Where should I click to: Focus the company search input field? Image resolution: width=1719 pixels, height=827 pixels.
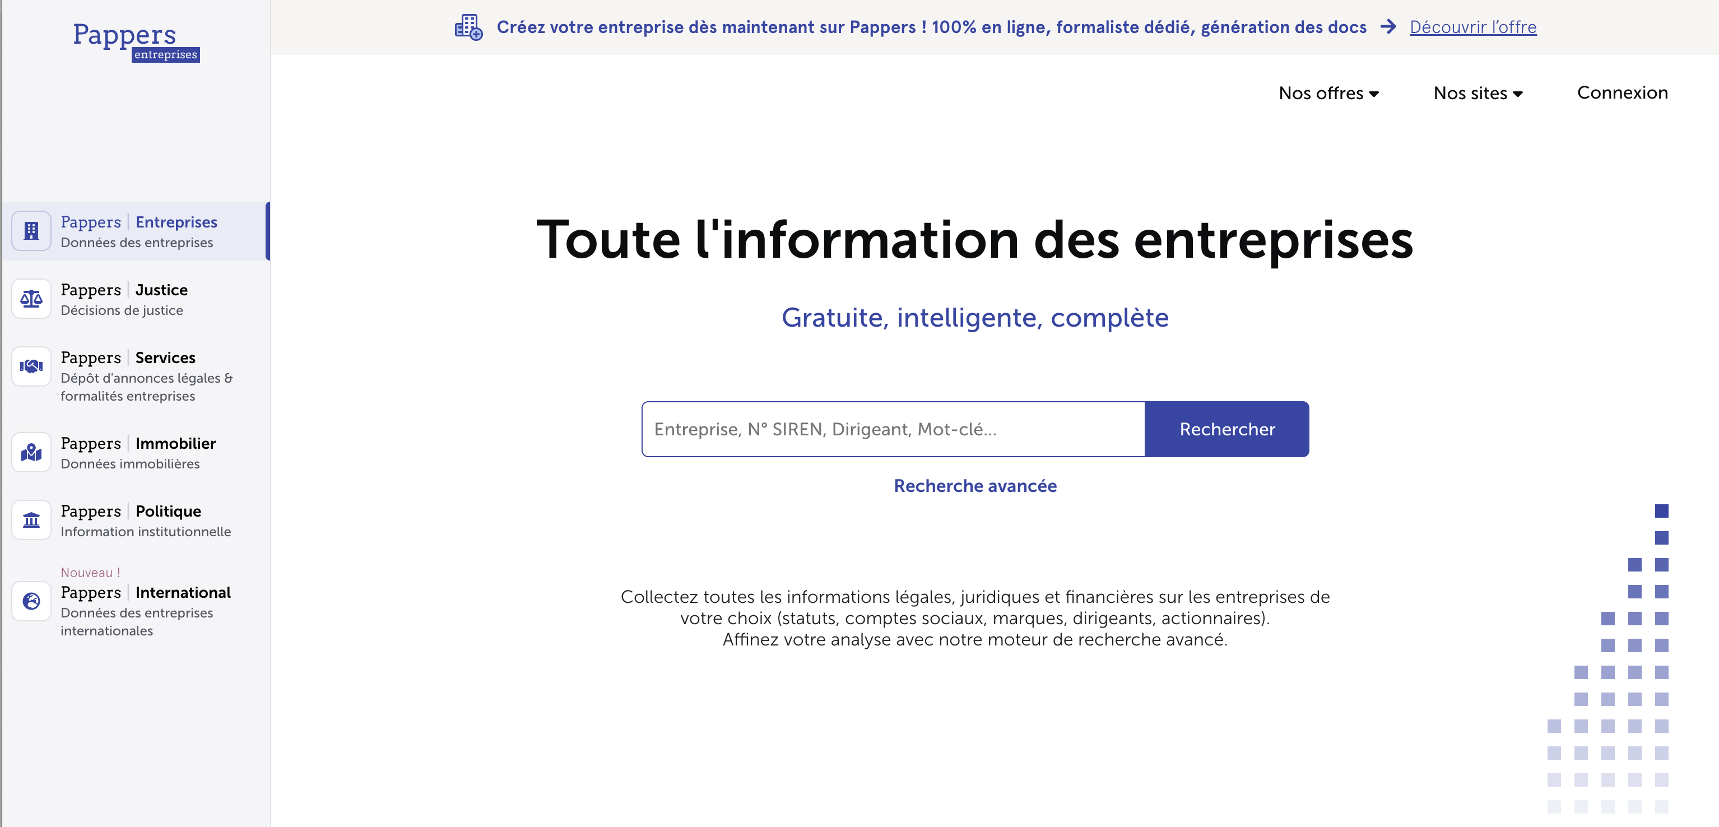(893, 429)
